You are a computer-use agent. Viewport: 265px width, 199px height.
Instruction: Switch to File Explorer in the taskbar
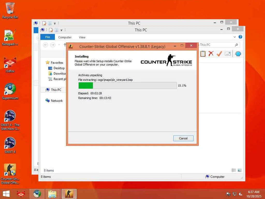click(52, 194)
